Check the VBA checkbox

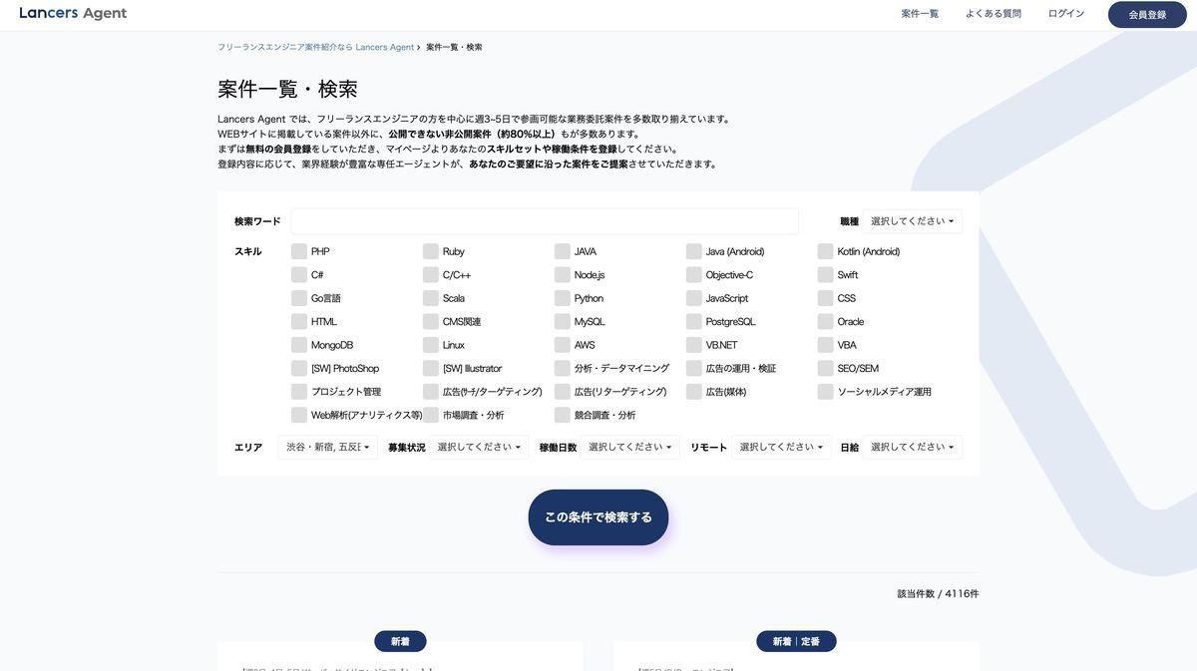(x=826, y=345)
